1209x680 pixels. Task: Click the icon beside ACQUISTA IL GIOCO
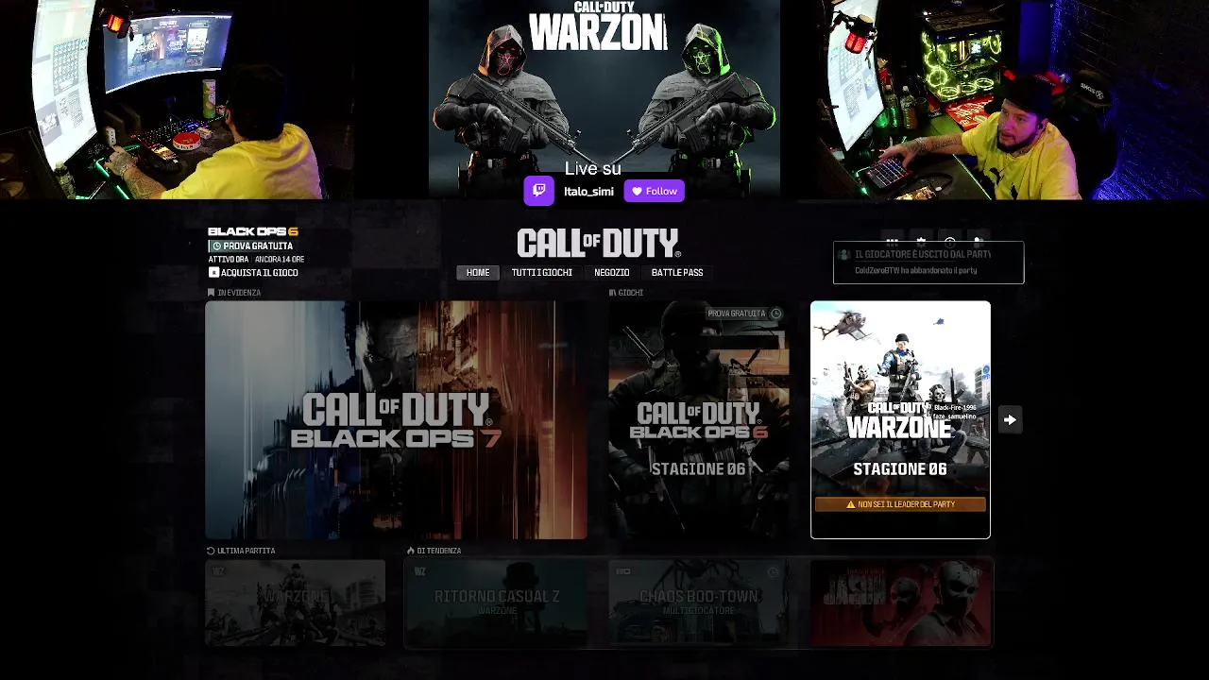pyautogui.click(x=213, y=272)
